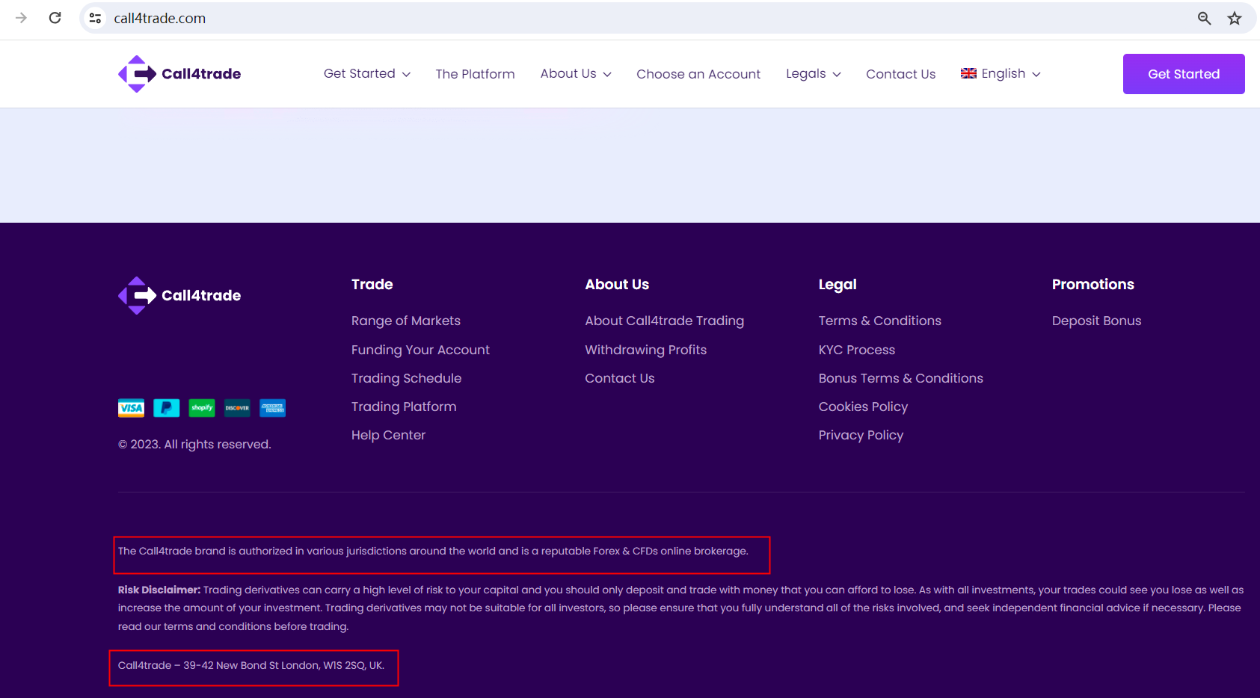The height and width of the screenshot is (698, 1260).
Task: Expand the About Us navigation dropdown
Action: (575, 74)
